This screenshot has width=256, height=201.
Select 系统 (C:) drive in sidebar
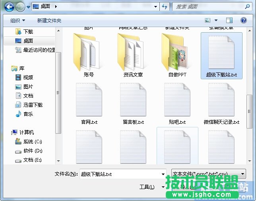click(32, 142)
